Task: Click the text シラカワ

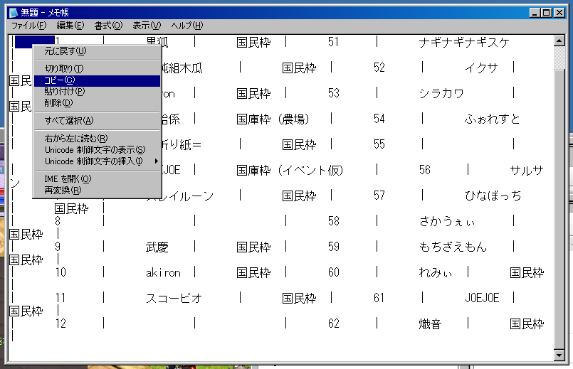Action: point(441,93)
